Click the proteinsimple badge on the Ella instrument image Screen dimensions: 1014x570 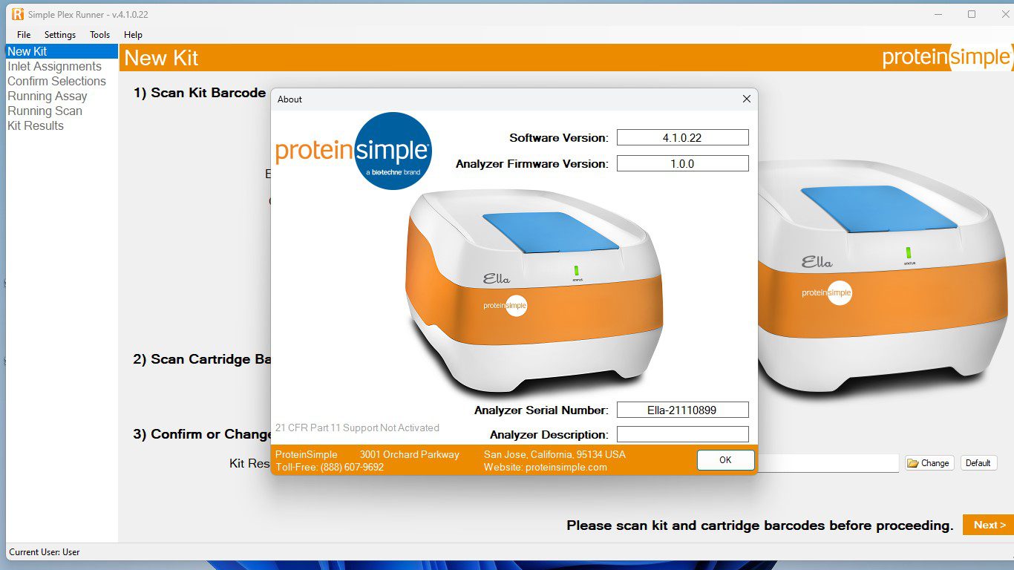506,305
